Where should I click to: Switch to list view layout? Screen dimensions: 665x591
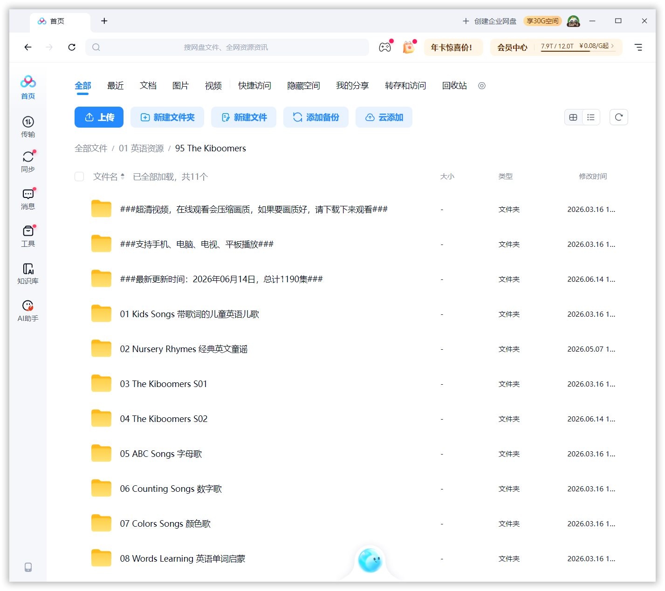click(x=591, y=117)
